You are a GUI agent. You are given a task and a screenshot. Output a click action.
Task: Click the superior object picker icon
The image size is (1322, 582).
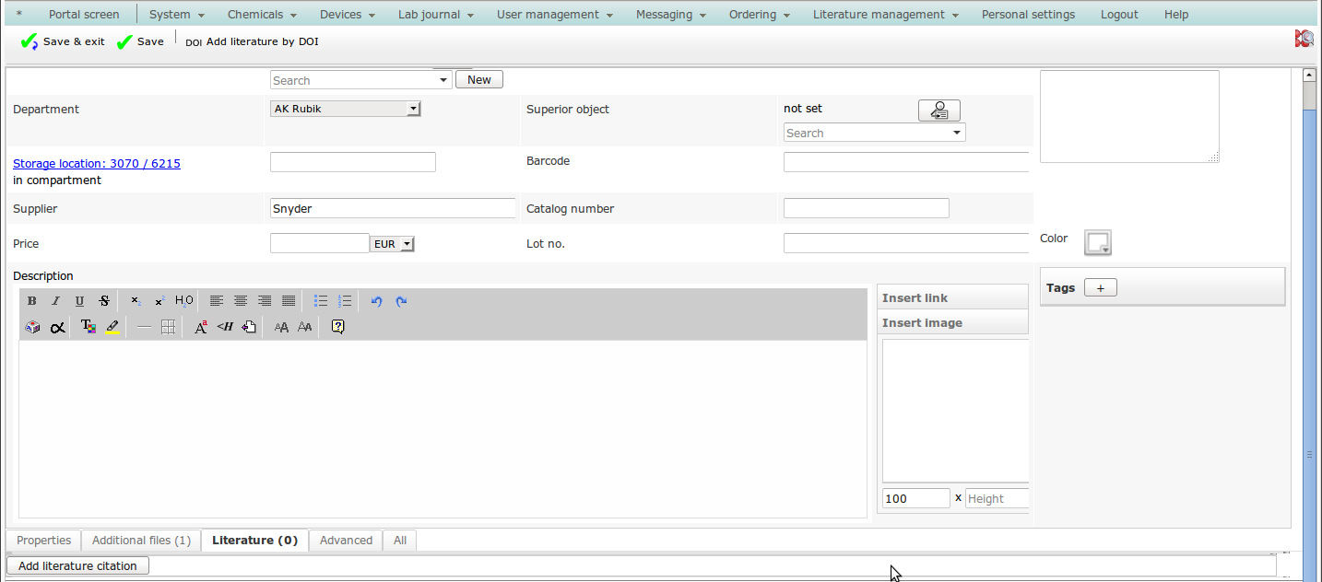(x=938, y=111)
